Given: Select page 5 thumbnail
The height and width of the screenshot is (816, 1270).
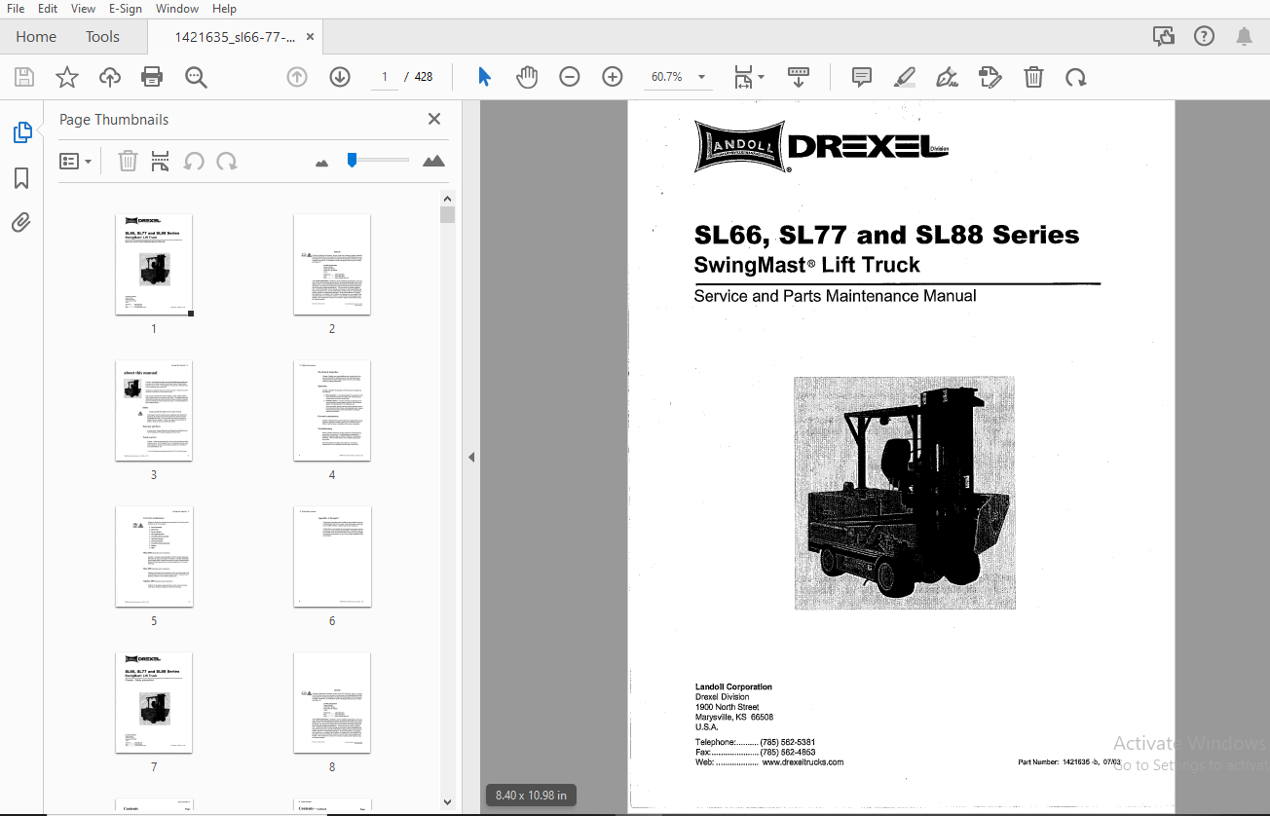Looking at the screenshot, I should (154, 557).
